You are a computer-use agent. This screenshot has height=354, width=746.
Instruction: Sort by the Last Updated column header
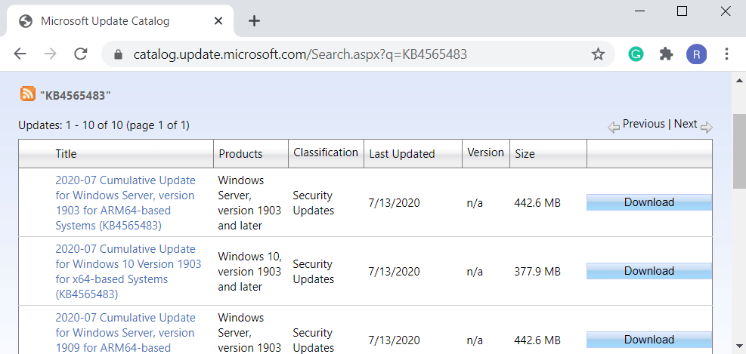click(402, 154)
